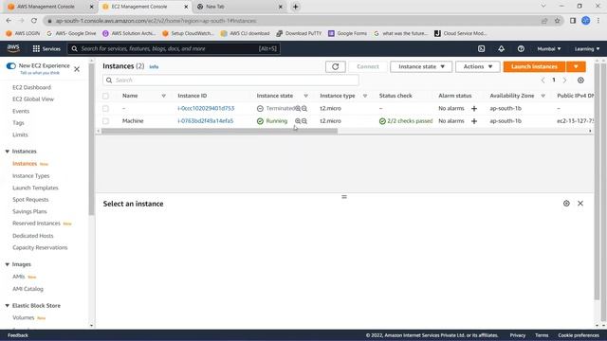The height and width of the screenshot is (341, 607).
Task: Click the details panel resize handle
Action: (x=344, y=197)
